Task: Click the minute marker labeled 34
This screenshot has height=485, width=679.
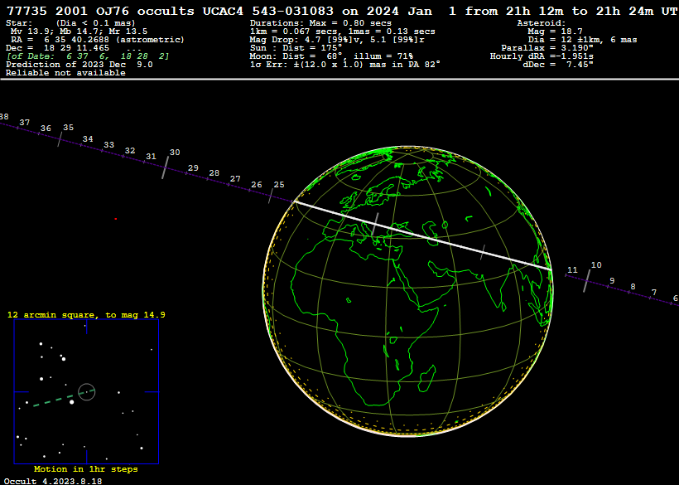Action: click(88, 139)
